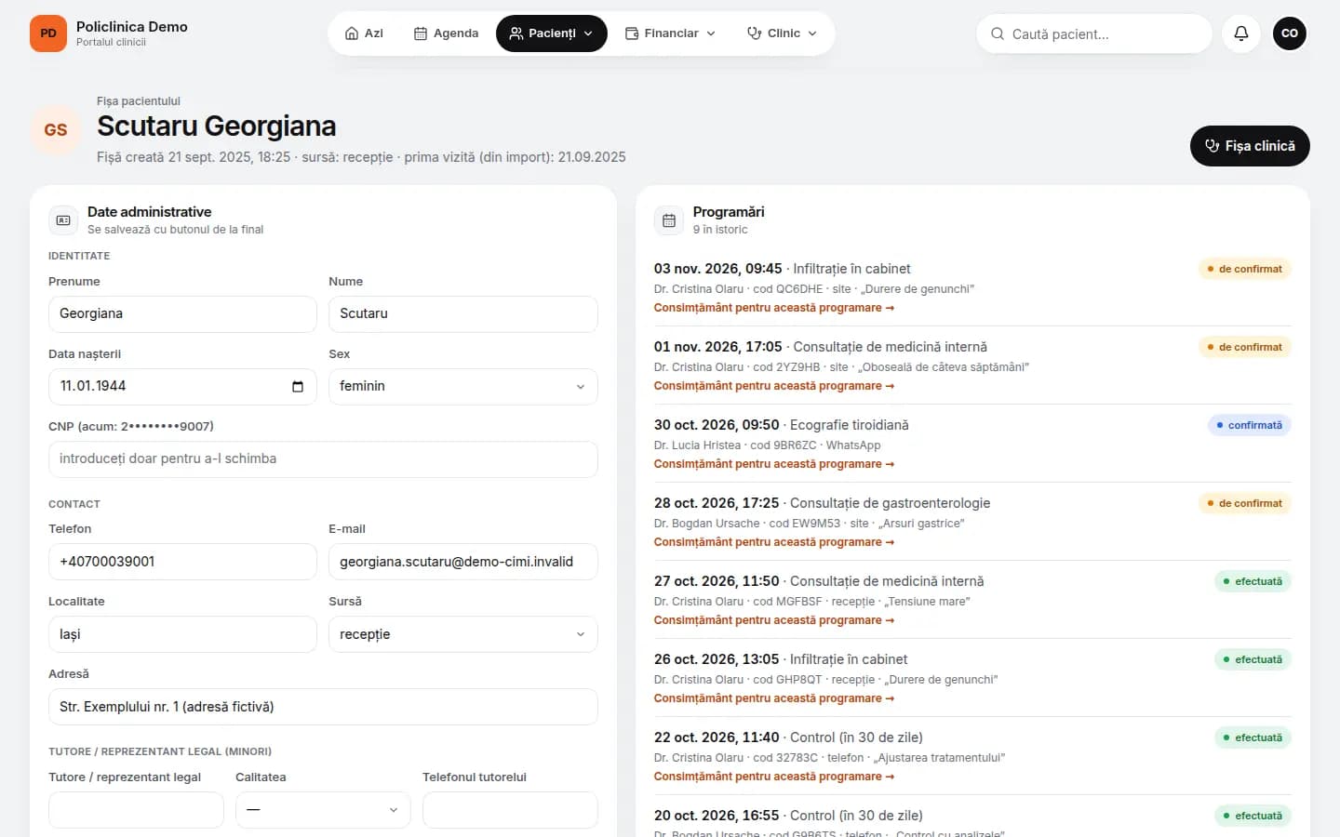This screenshot has width=1340, height=837.
Task: Click the GS patient avatar
Action: pos(56,129)
